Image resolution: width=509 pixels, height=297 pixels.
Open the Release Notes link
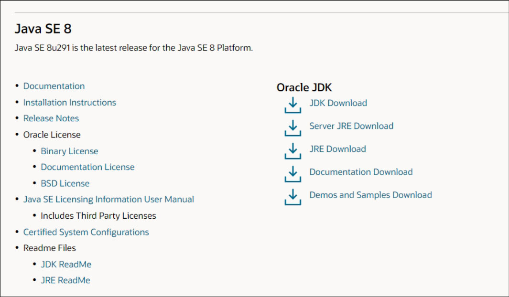click(51, 119)
